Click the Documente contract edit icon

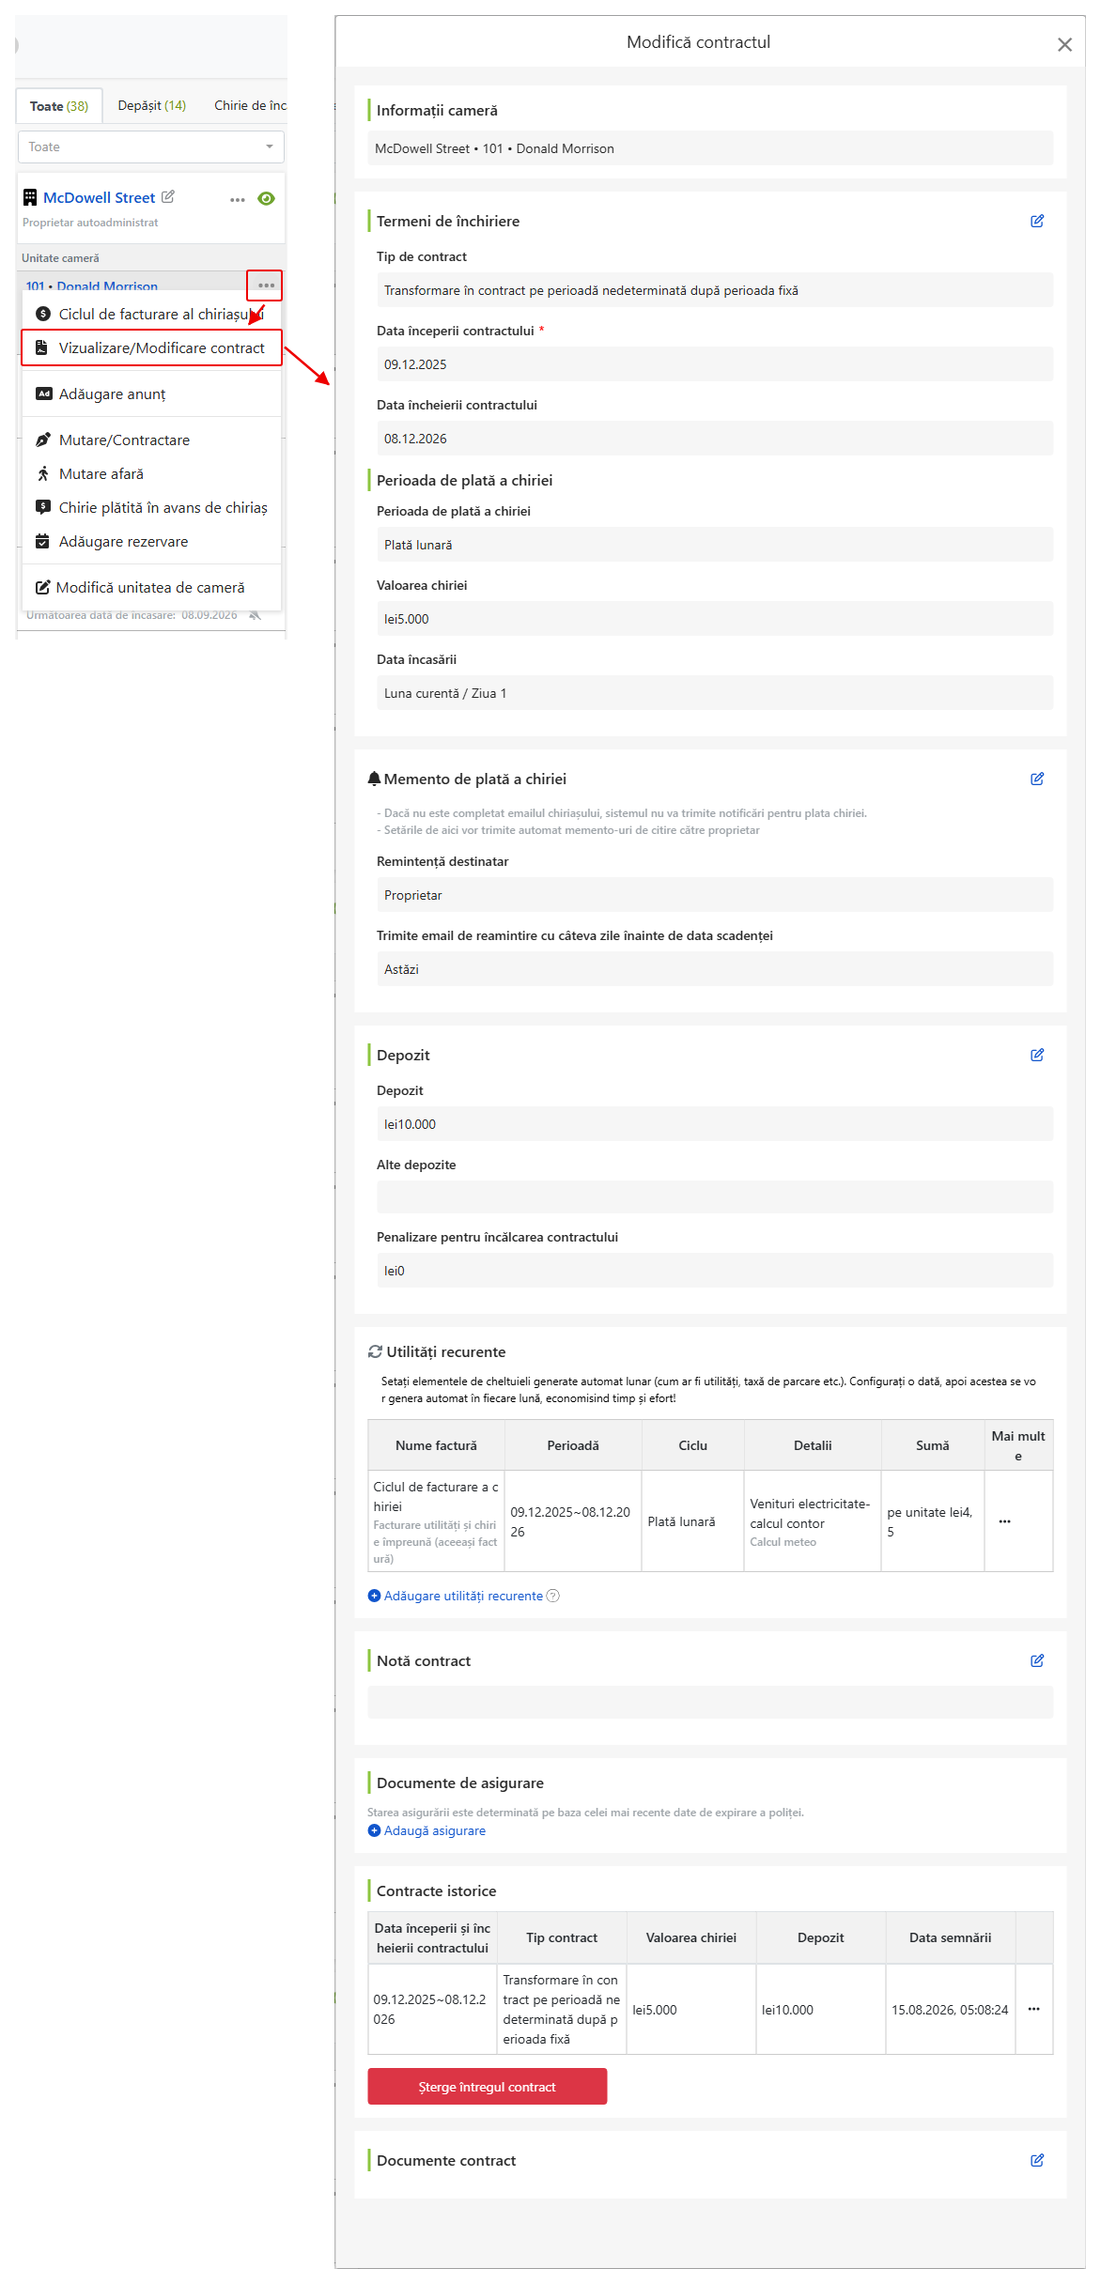click(x=1037, y=2160)
